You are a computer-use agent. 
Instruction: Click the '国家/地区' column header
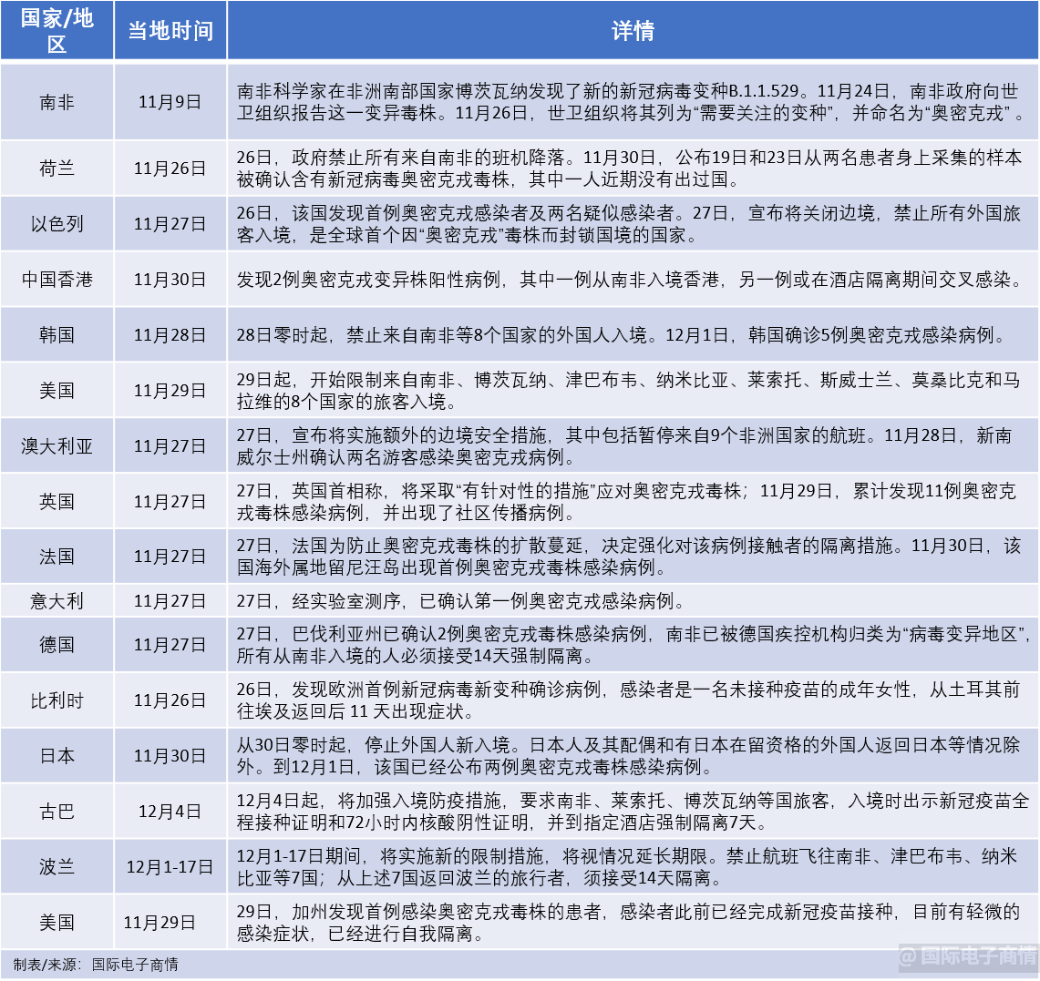pos(57,30)
